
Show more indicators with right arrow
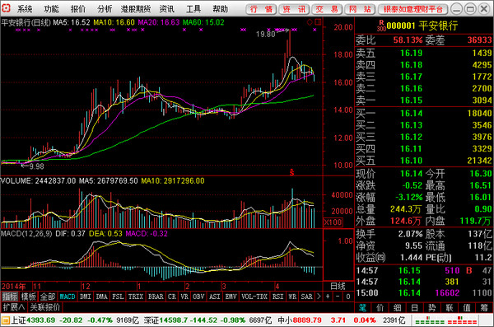click(x=319, y=297)
